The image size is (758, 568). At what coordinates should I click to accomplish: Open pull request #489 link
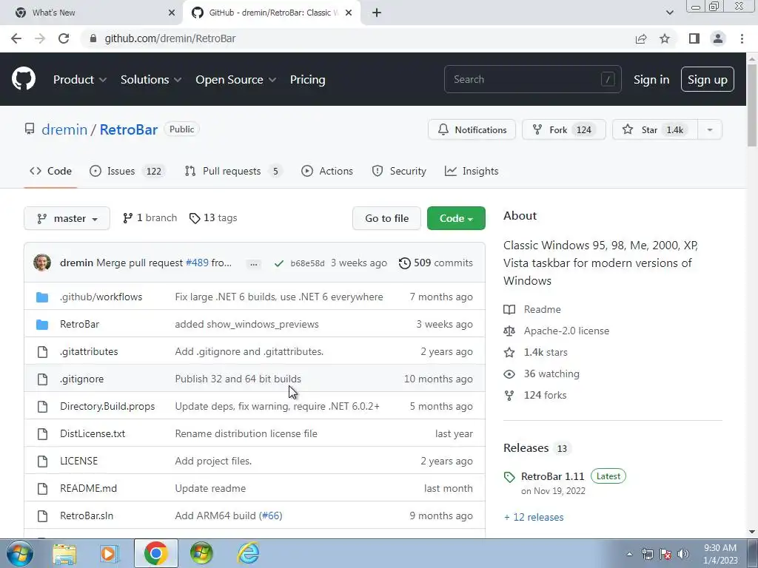pyautogui.click(x=197, y=263)
